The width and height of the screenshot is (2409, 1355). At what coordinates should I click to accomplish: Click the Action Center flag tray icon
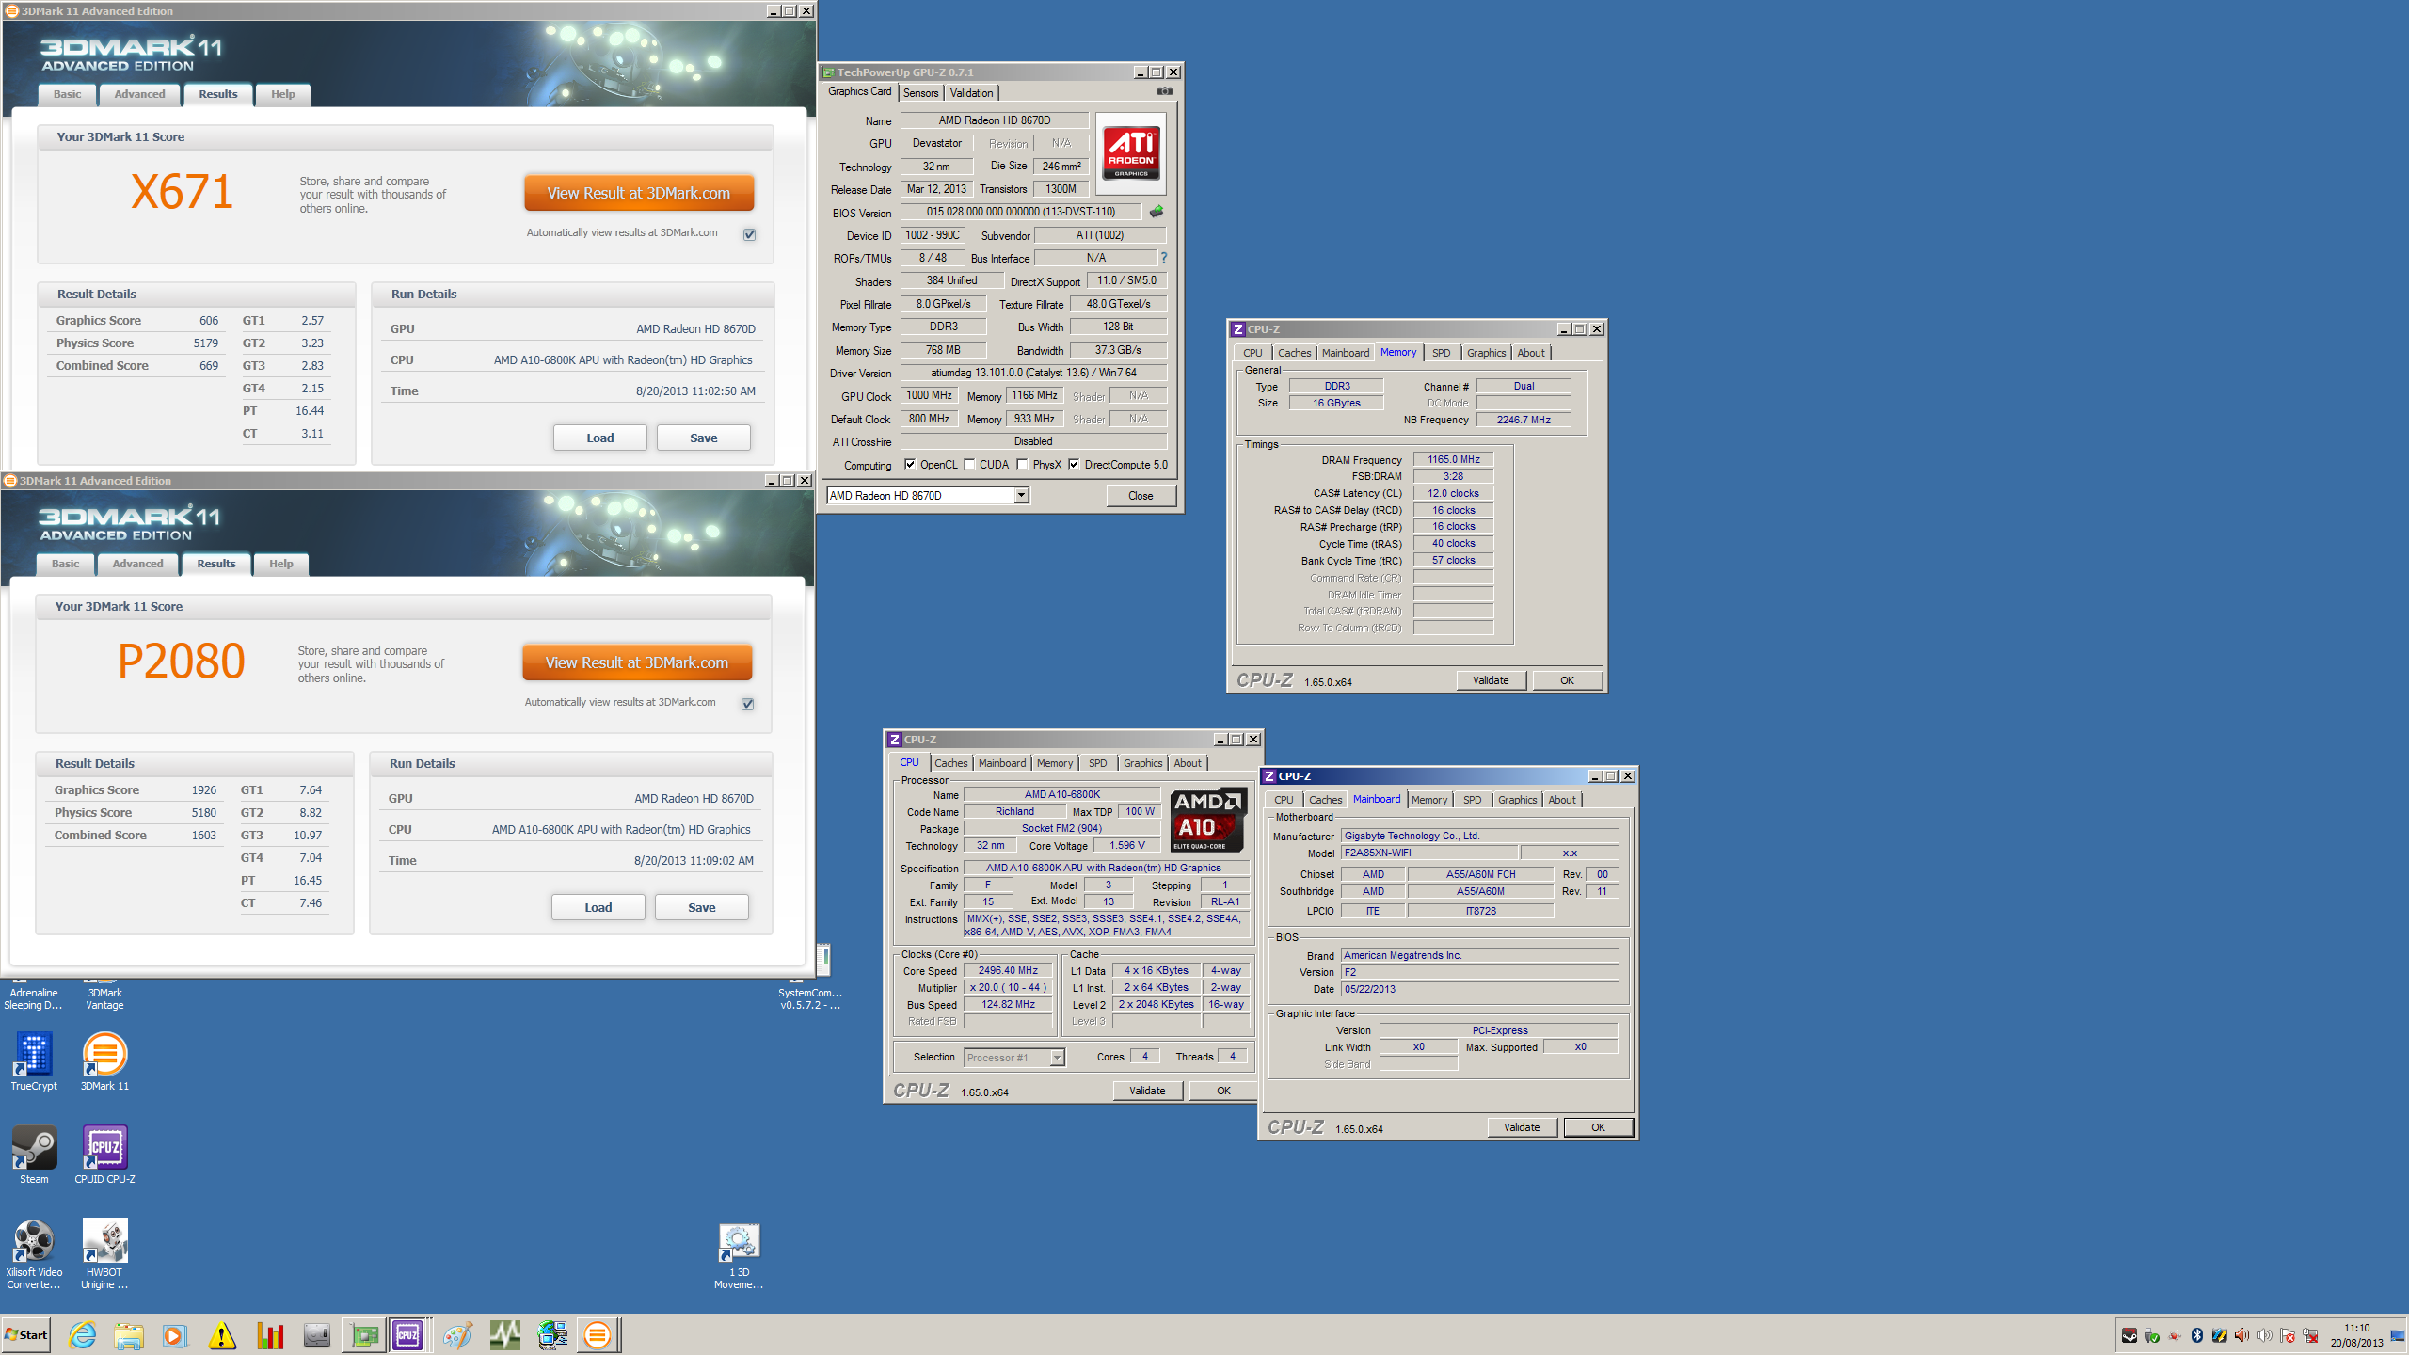pos(2288,1336)
